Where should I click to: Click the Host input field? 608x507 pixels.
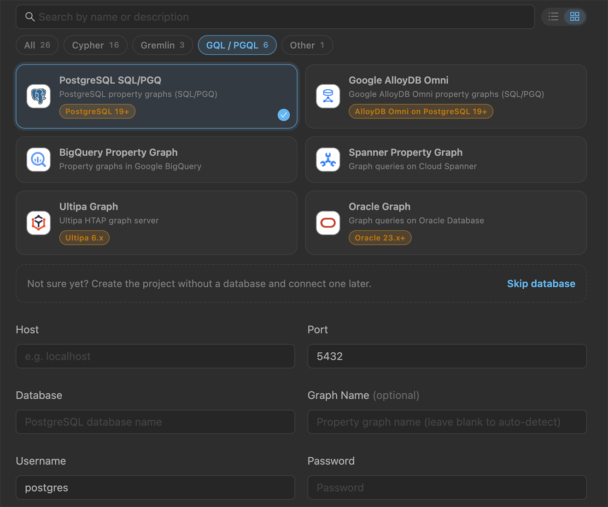[x=155, y=356]
